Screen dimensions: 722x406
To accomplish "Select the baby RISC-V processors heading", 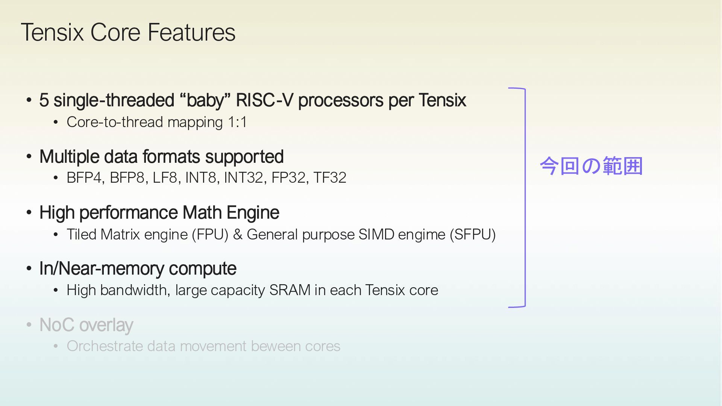I will pyautogui.click(x=252, y=100).
